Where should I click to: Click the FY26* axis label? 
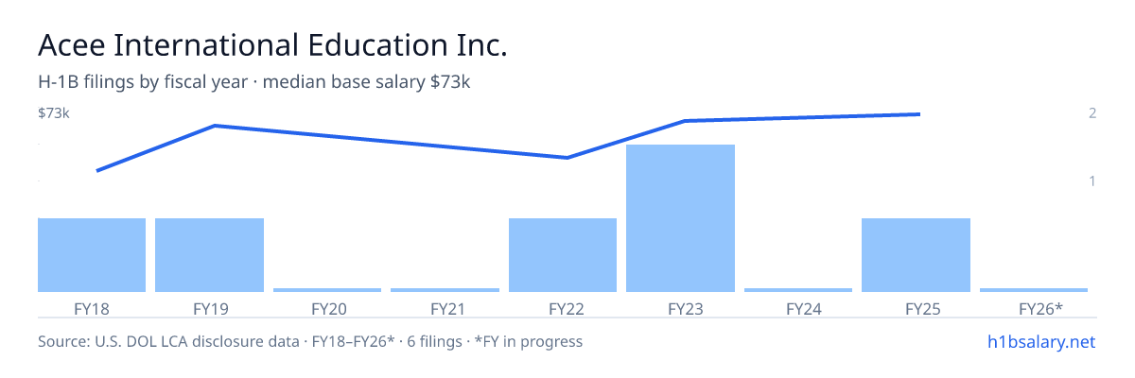pyautogui.click(x=1040, y=308)
